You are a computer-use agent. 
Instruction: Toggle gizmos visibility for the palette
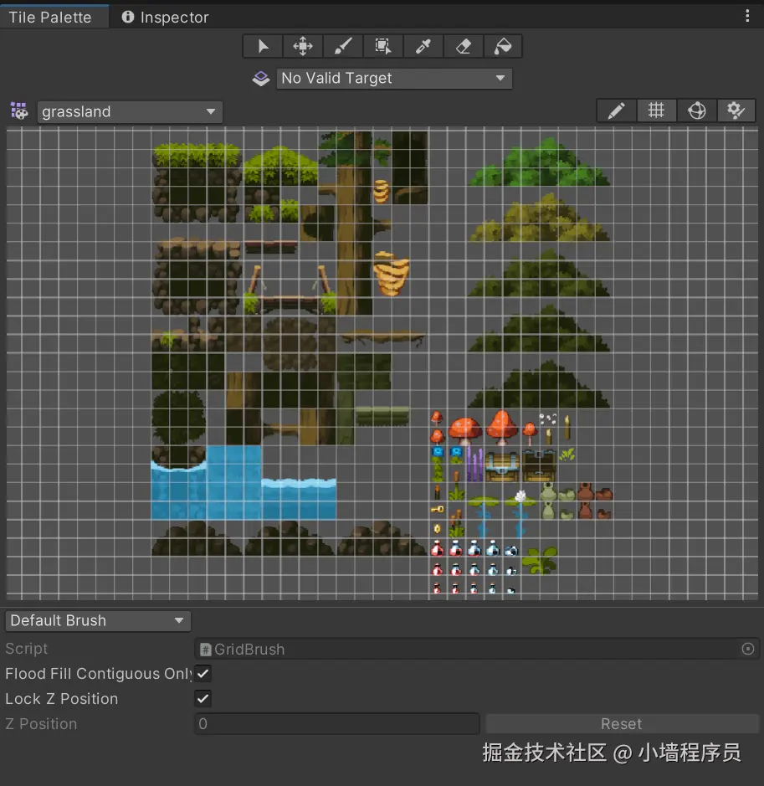(x=696, y=110)
